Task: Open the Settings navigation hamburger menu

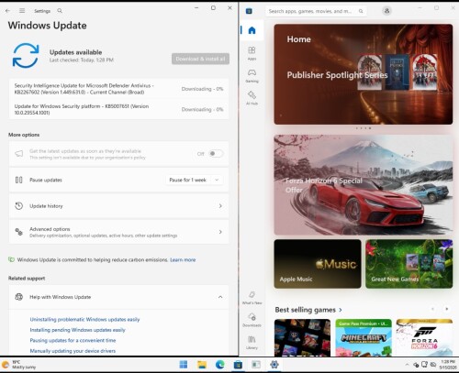Action: click(22, 11)
